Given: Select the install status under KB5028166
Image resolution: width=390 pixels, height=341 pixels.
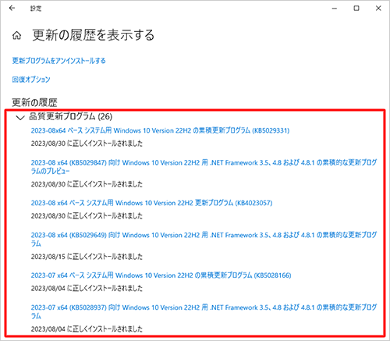Looking at the screenshot, I should [87, 288].
